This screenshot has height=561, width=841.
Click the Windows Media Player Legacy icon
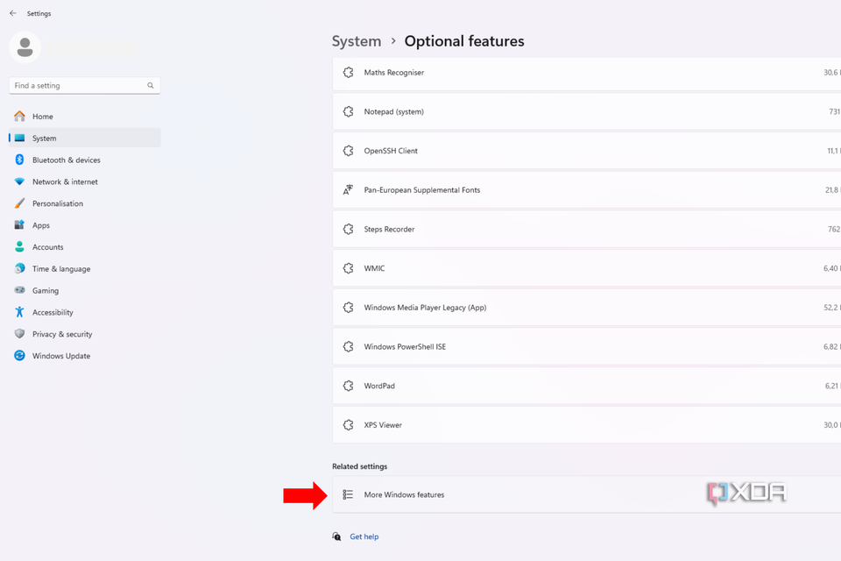[348, 308]
